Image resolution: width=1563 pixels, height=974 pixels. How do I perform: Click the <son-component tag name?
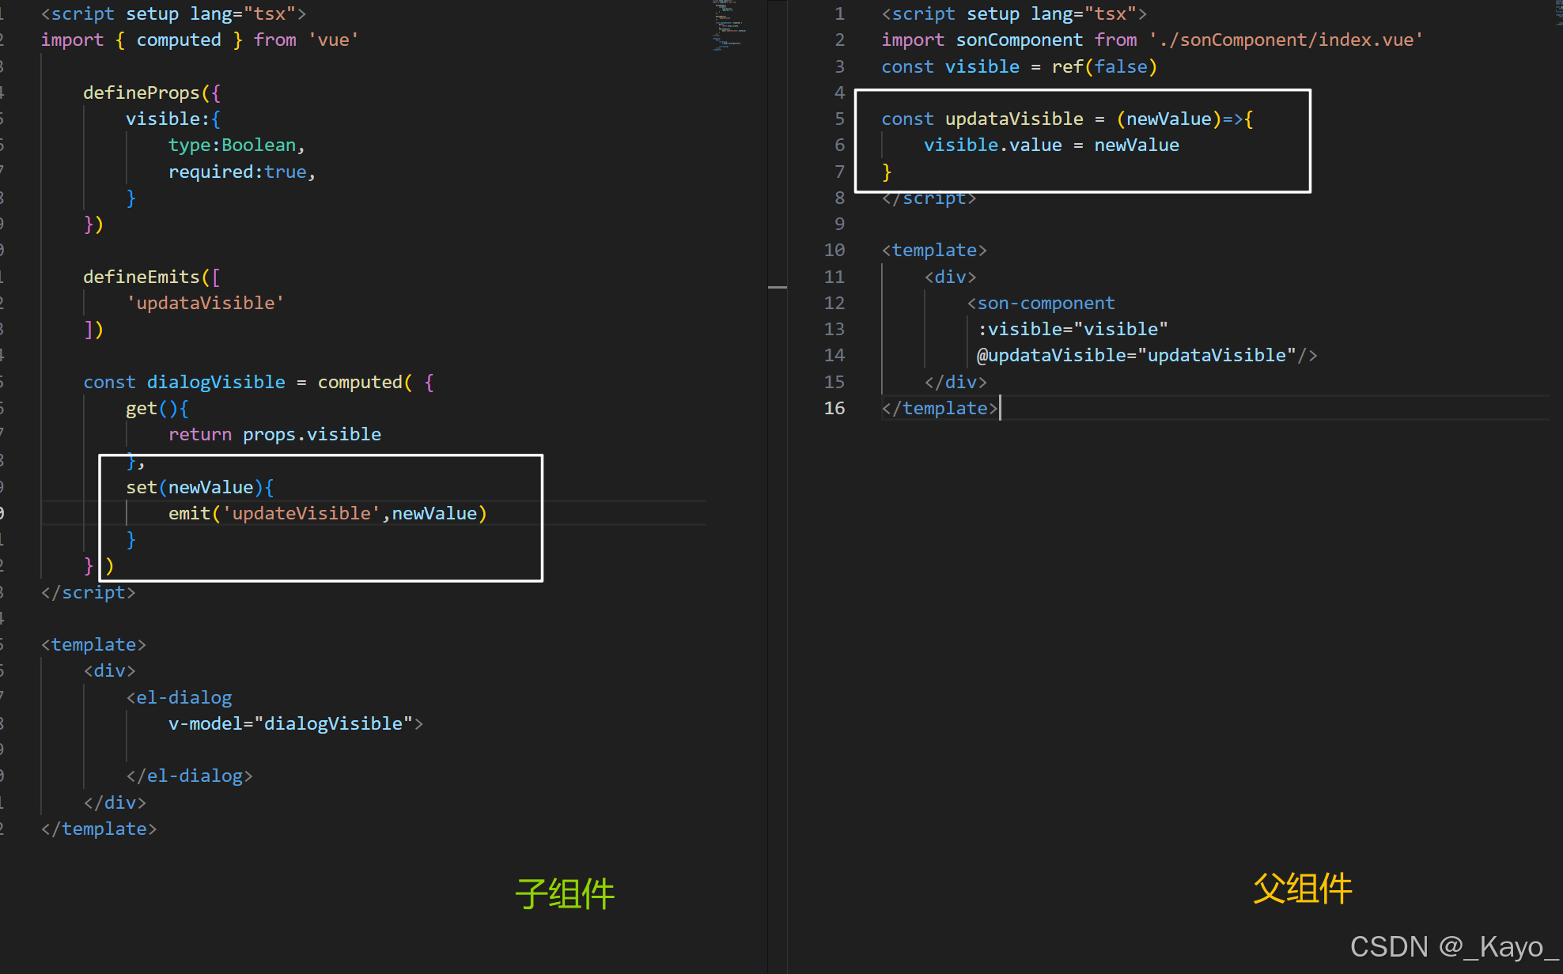[1045, 303]
